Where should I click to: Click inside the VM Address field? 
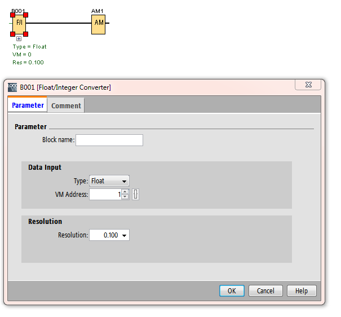tap(105, 194)
